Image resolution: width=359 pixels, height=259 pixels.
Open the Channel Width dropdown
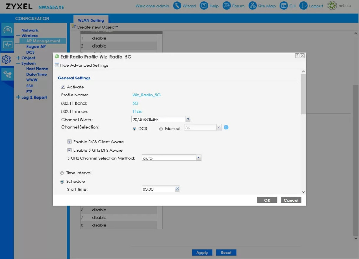[161, 120]
